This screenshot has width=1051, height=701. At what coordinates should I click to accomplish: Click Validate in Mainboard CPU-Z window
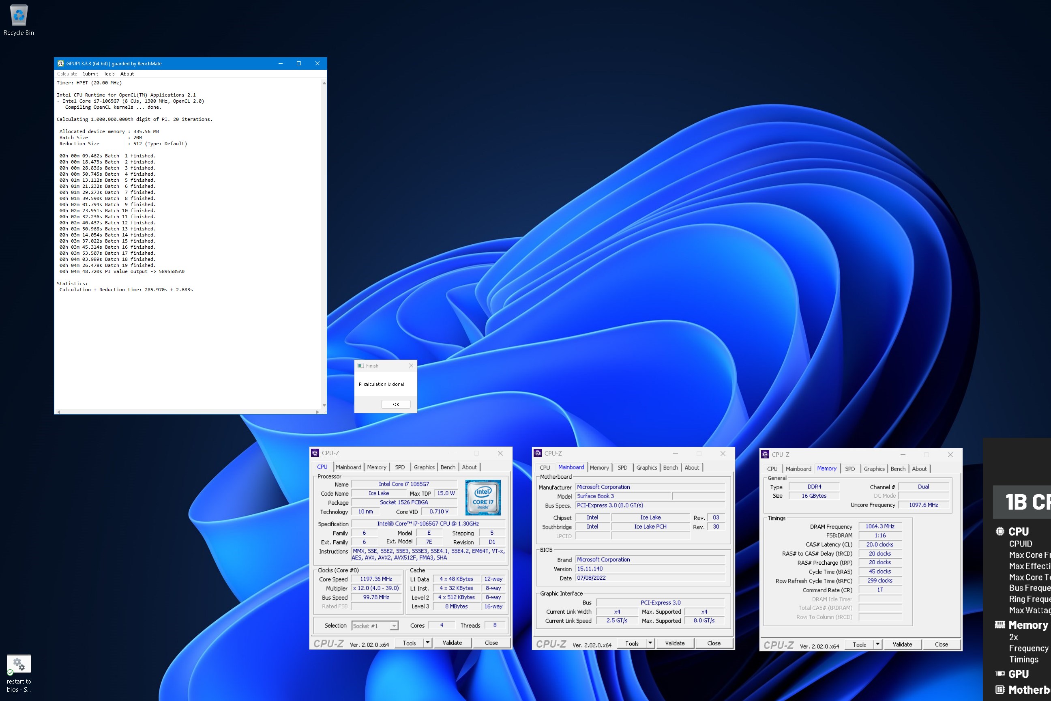click(675, 643)
